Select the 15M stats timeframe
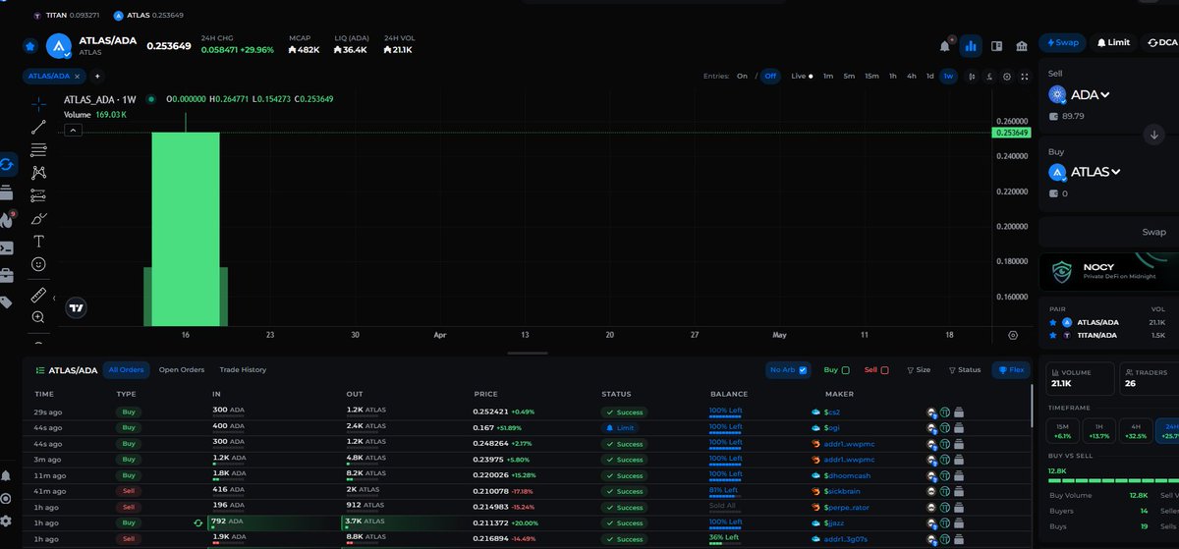Viewport: 1179px width, 549px height. tap(1063, 430)
